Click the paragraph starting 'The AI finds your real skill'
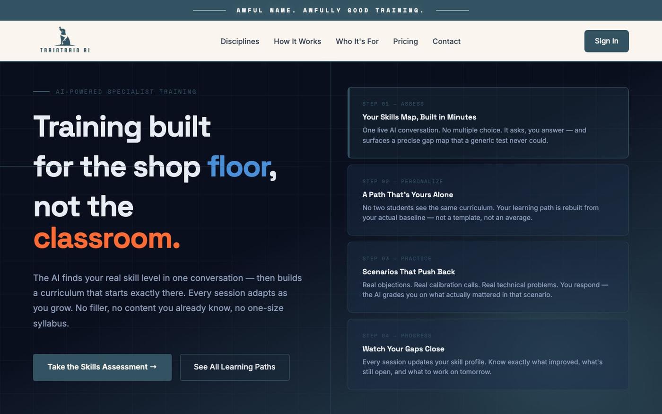 (x=167, y=300)
